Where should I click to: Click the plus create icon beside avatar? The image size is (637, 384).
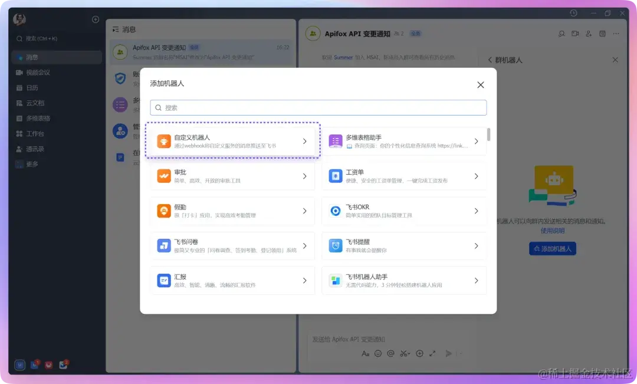[96, 19]
